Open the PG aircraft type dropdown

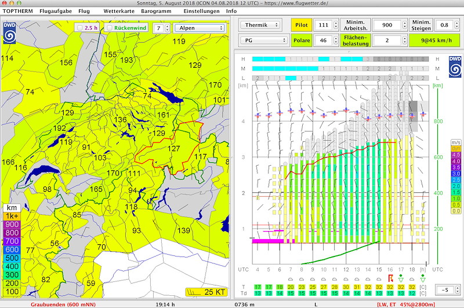(264, 41)
